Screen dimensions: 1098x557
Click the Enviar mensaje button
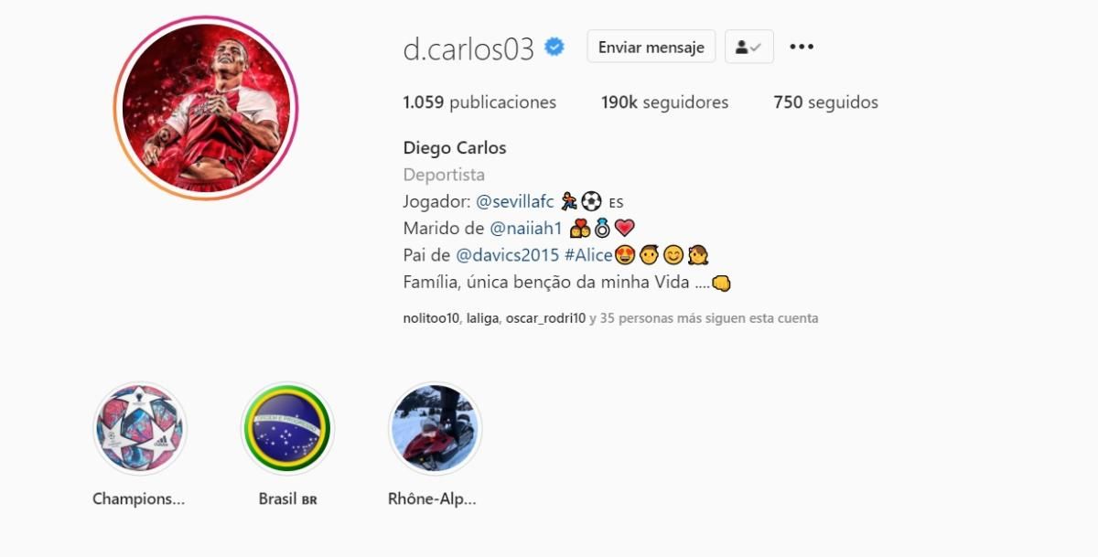pos(651,47)
